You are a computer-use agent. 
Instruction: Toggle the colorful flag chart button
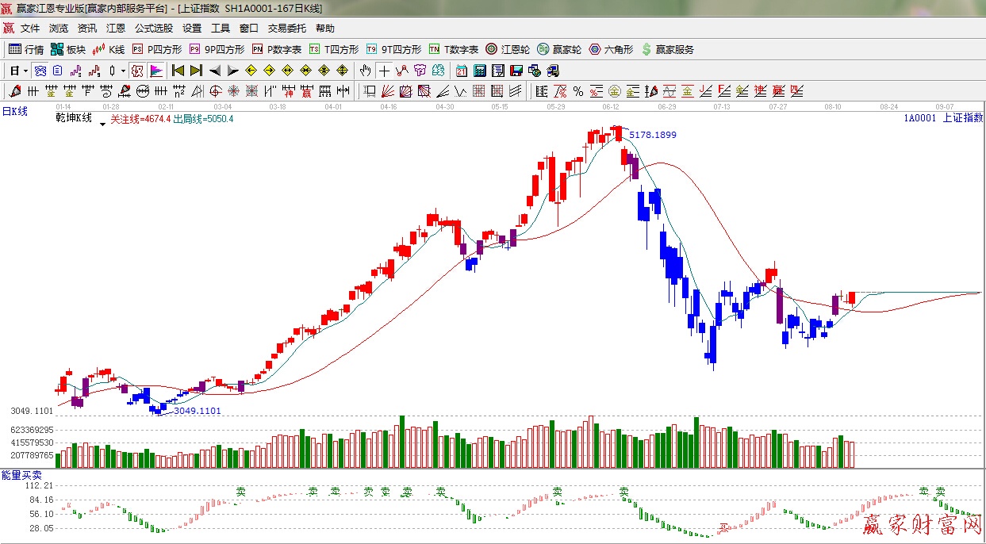click(155, 71)
